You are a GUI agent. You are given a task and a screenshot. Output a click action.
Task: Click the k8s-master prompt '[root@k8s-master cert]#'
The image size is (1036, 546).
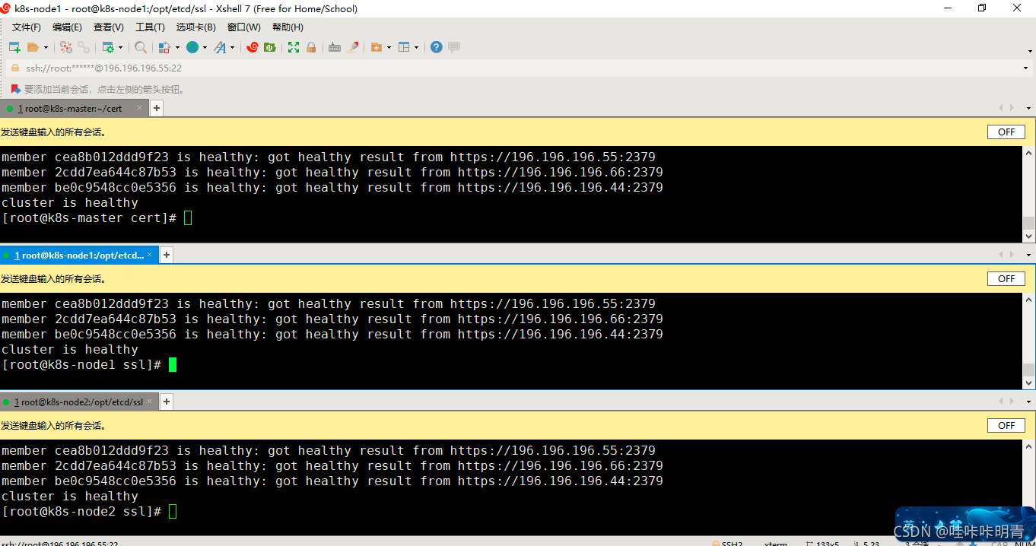89,218
